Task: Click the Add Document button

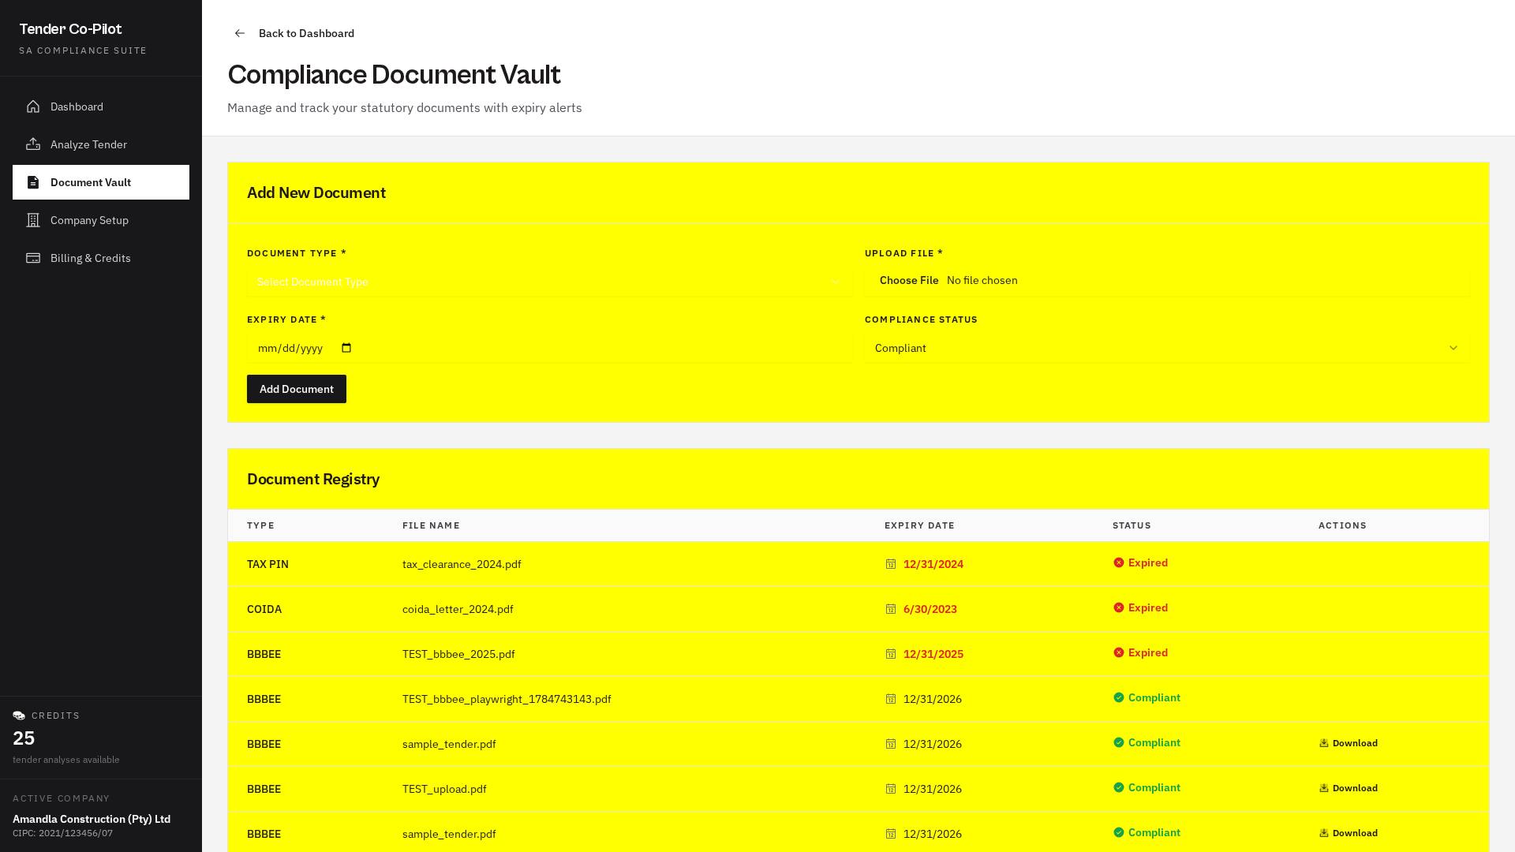Action: click(297, 389)
